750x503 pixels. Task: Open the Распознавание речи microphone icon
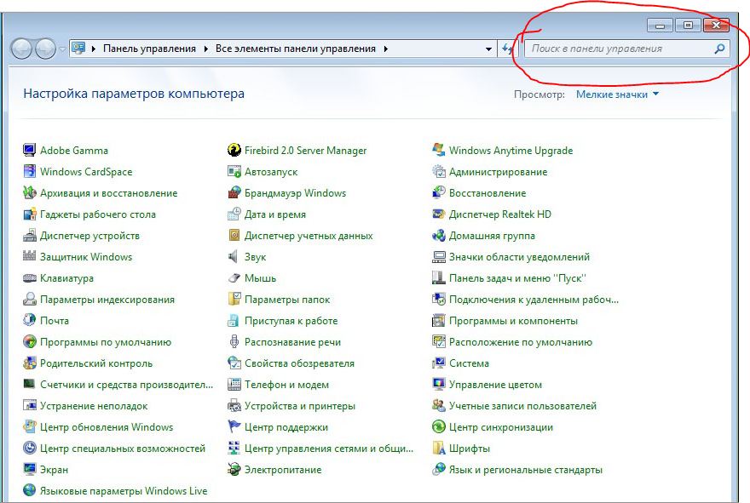pyautogui.click(x=234, y=342)
